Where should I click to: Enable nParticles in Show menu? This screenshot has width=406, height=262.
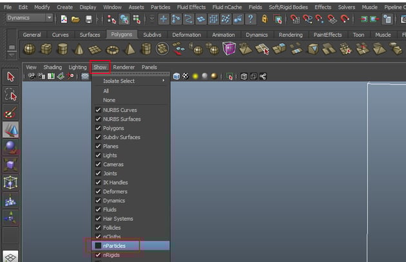[131, 246]
